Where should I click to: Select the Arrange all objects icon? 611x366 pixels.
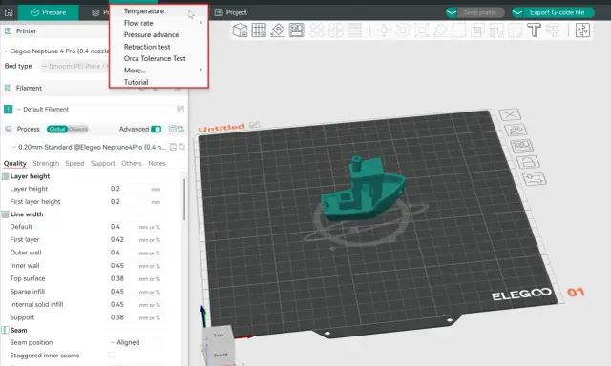pos(297,30)
